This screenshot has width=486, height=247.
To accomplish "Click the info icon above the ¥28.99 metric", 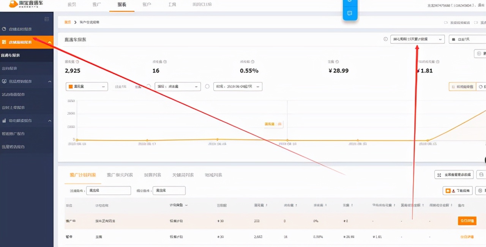I will 337,62.
